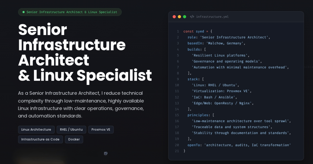Click the Senior Infrastructure Architect & Linux Specialist badge

point(70,12)
